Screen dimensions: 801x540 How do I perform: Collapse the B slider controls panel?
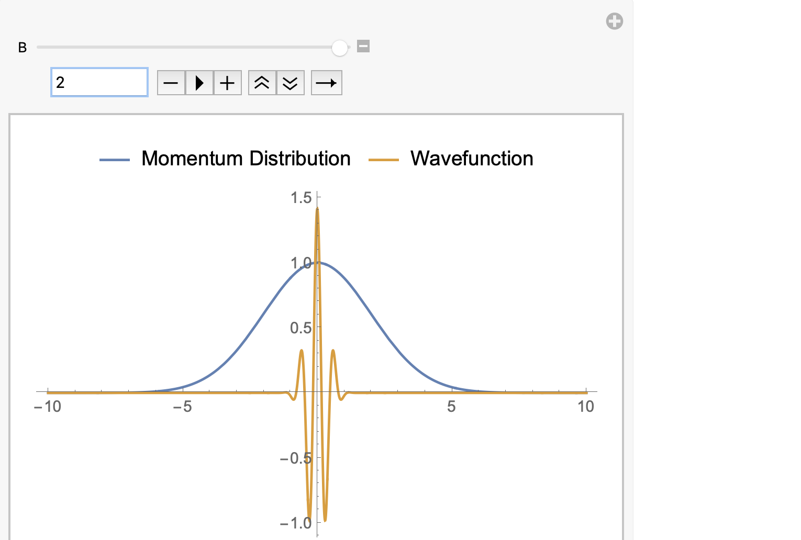(x=363, y=46)
